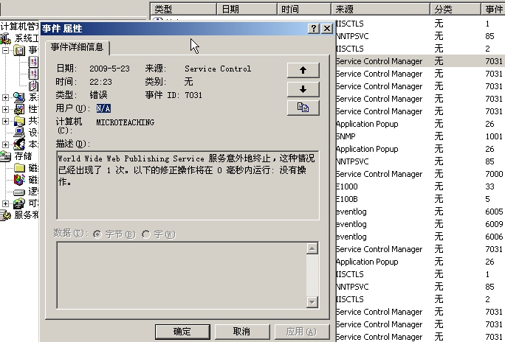Select the 字 (words) radio button
This screenshot has width=505, height=342.
(x=146, y=234)
